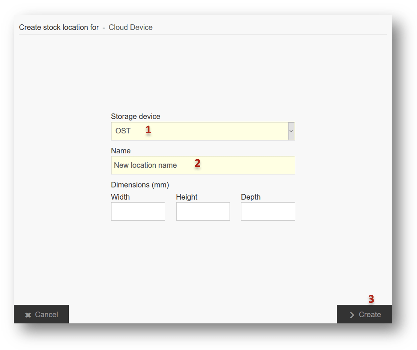417x350 pixels.
Task: Click the Cloud Device title text
Action: [131, 27]
